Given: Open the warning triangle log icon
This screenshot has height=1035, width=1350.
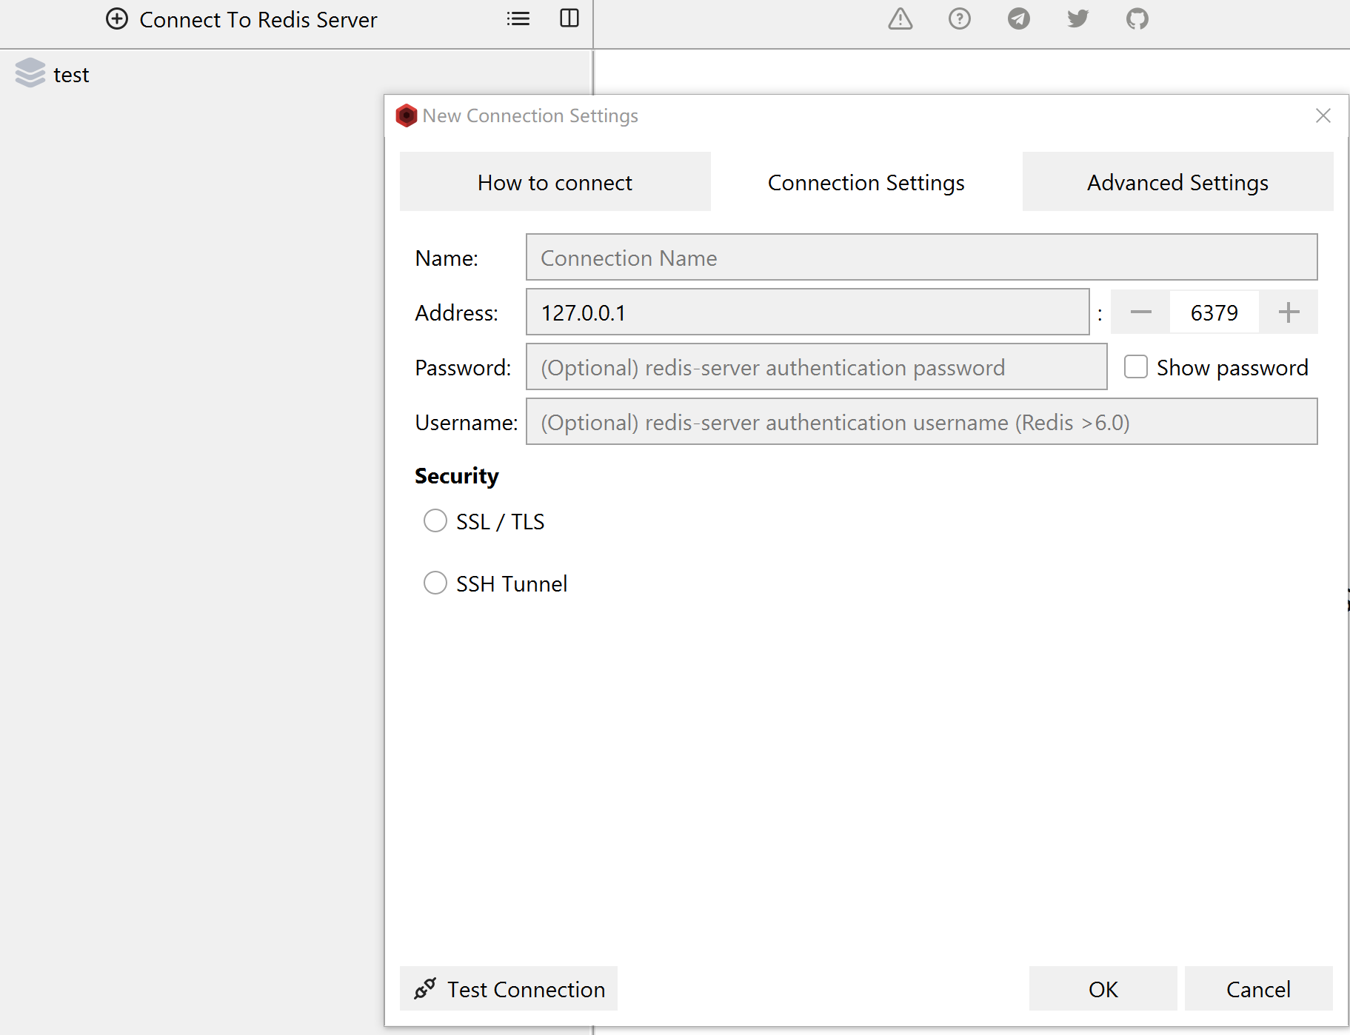Looking at the screenshot, I should tap(900, 19).
